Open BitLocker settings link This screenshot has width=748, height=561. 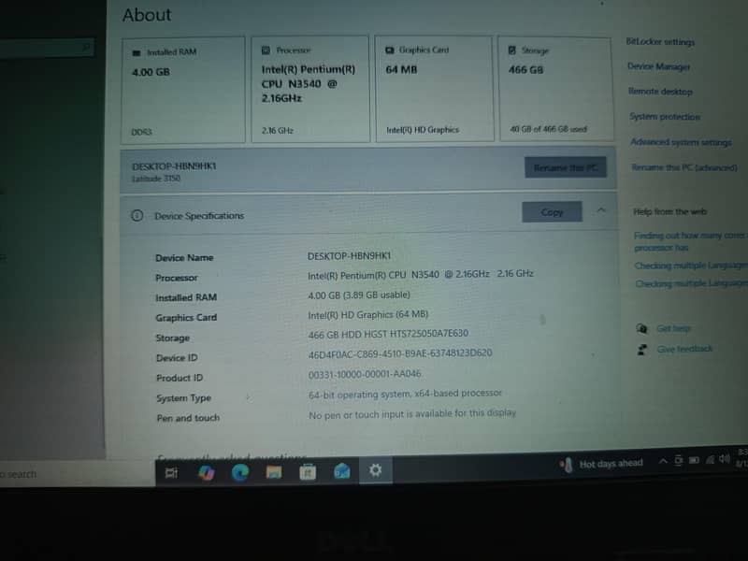660,42
